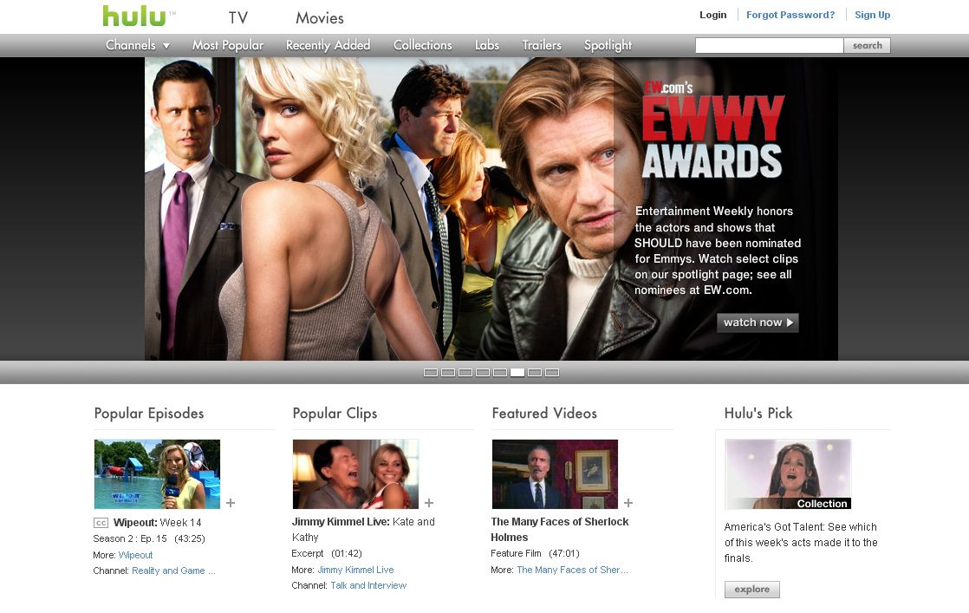Select the fourth carousel slide indicator

[x=483, y=373]
